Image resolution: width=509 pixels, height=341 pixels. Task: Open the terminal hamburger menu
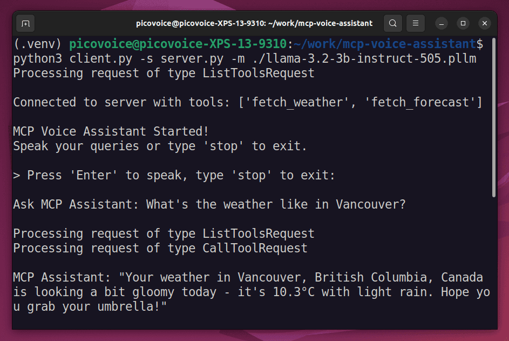point(415,23)
